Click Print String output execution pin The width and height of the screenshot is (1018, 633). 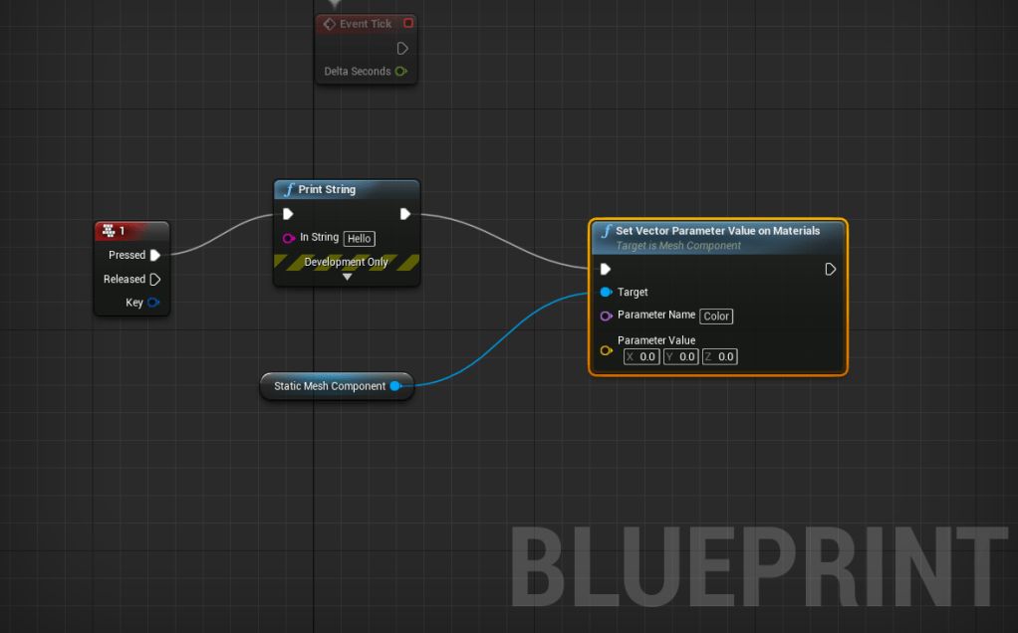[405, 214]
